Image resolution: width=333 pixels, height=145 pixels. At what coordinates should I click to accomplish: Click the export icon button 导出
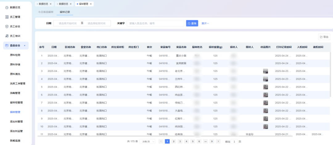324,37
